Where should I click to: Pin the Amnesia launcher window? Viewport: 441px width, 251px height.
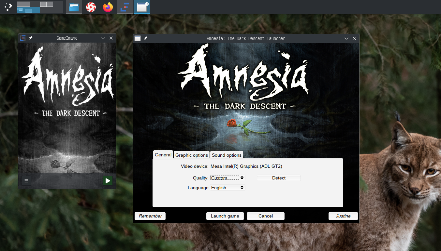pos(145,38)
